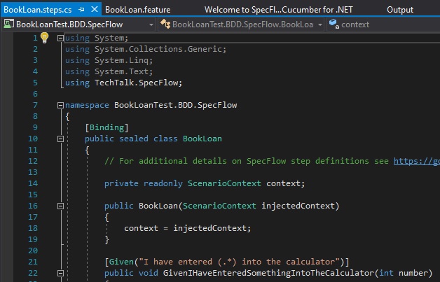Collapse the using directives block
Image resolution: width=440 pixels, height=282 pixels.
coord(60,38)
